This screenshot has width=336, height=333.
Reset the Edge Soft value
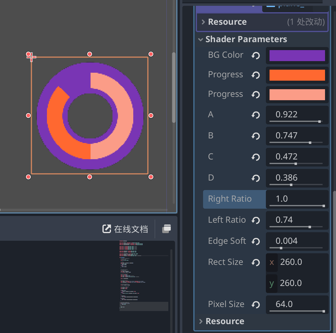point(256,241)
